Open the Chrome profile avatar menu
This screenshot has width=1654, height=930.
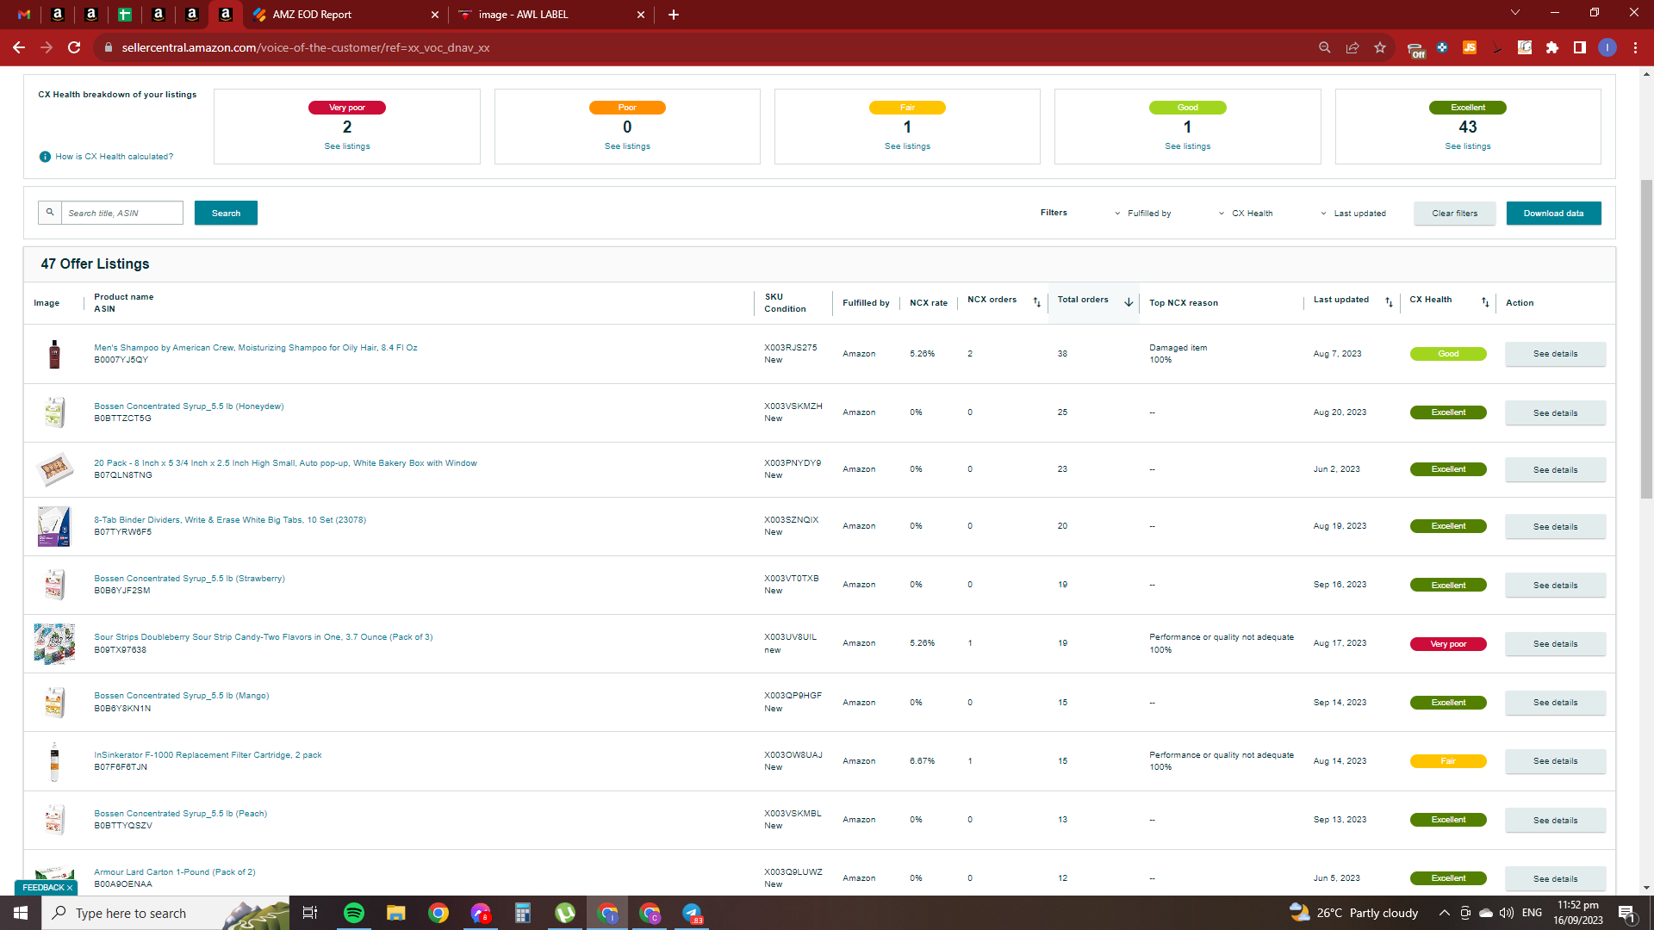point(1607,47)
